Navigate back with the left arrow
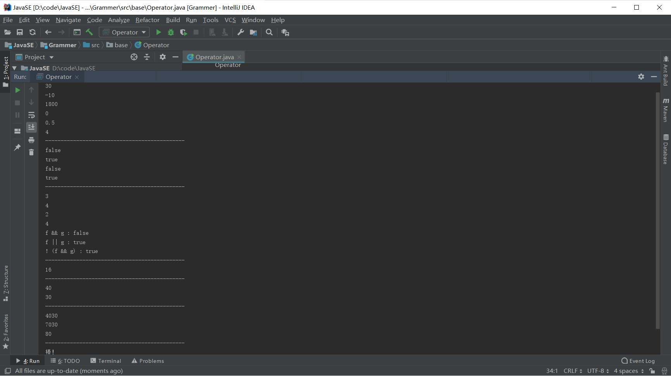 tap(48, 32)
